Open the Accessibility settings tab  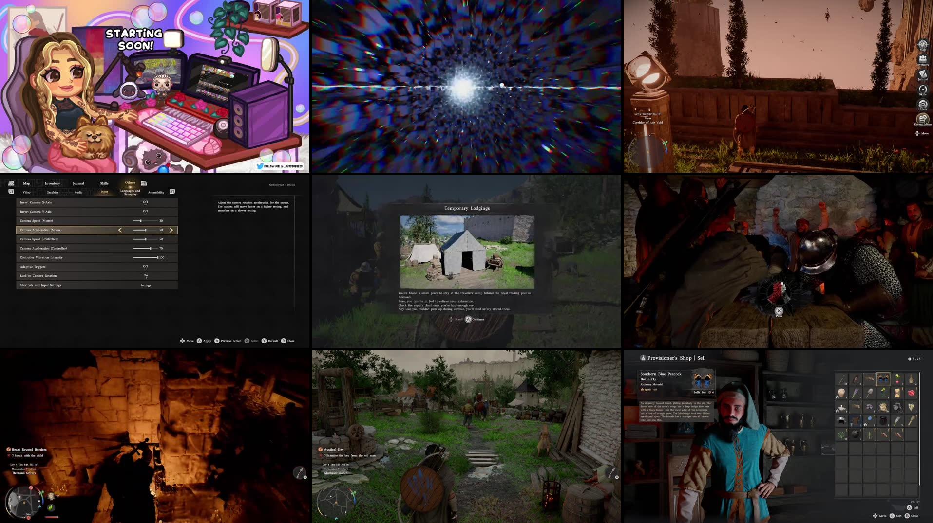coord(156,192)
